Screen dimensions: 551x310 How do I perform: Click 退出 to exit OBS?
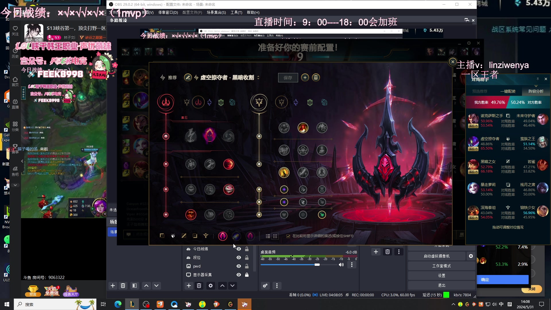coord(442,285)
